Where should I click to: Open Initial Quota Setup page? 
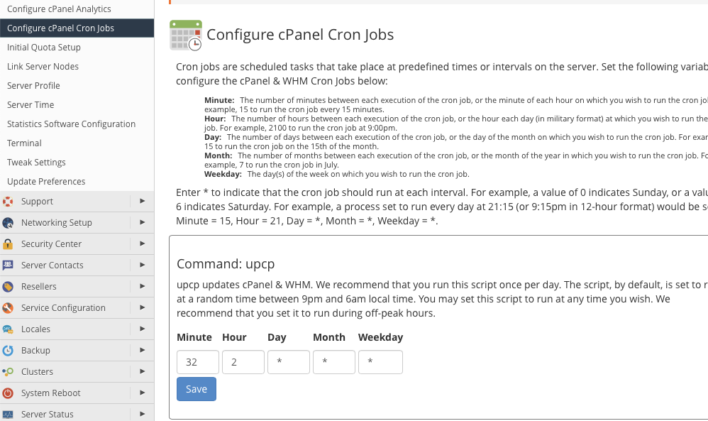(44, 48)
